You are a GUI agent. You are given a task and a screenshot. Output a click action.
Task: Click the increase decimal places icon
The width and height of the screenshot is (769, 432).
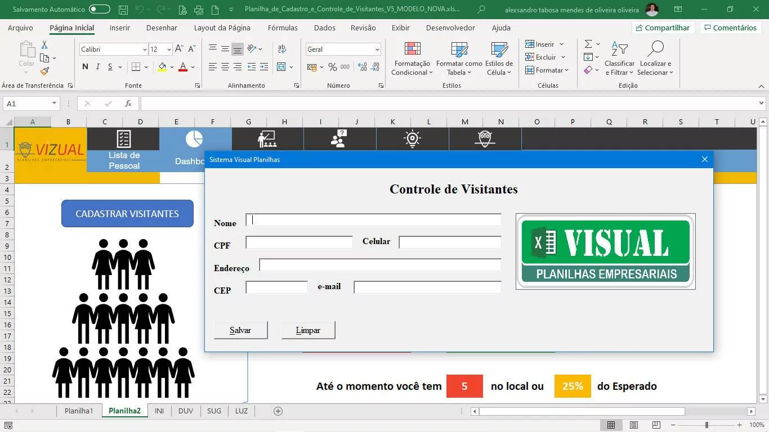(362, 67)
